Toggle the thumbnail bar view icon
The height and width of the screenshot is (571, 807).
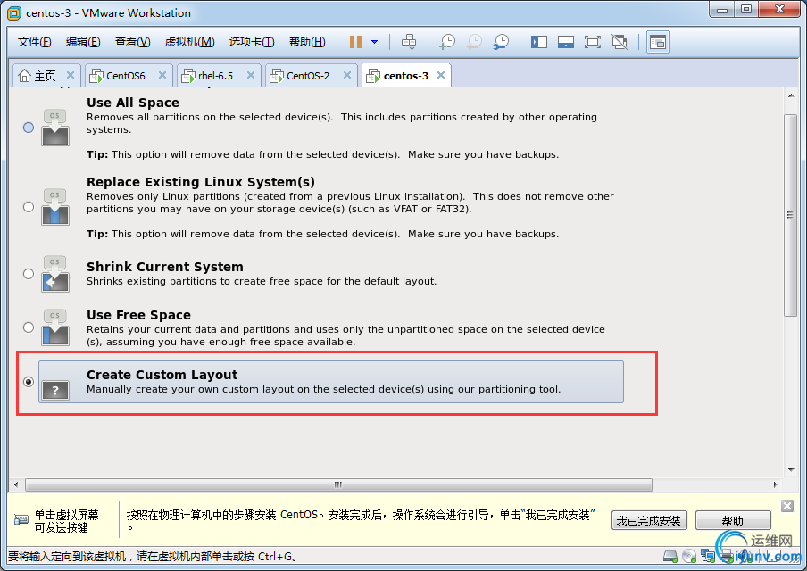pyautogui.click(x=566, y=42)
